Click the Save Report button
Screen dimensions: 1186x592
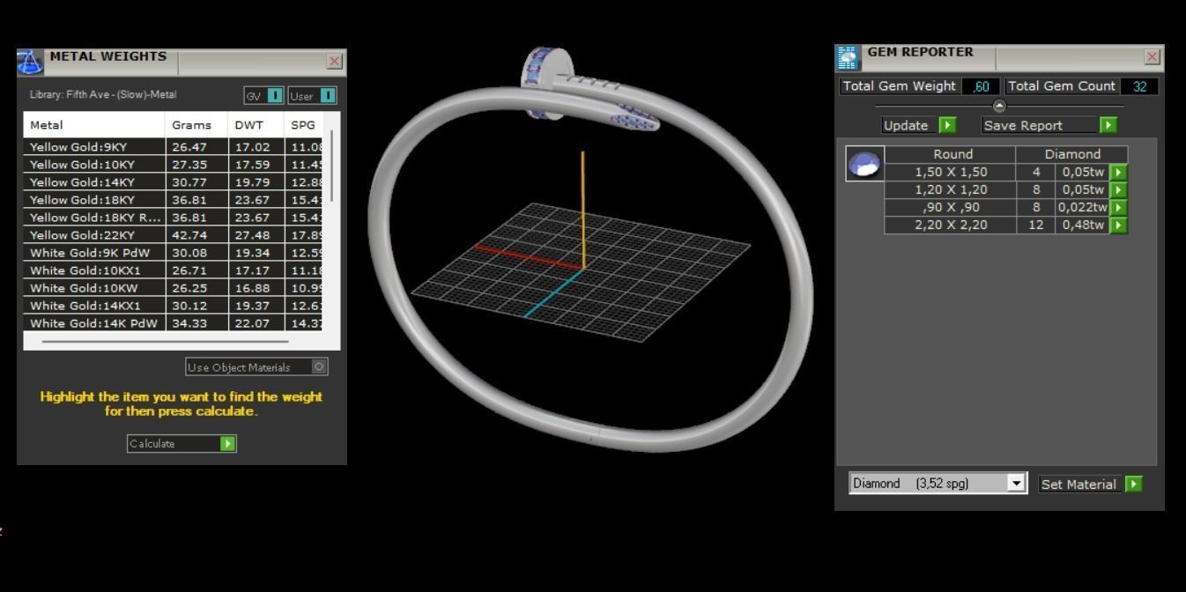coord(1049,125)
